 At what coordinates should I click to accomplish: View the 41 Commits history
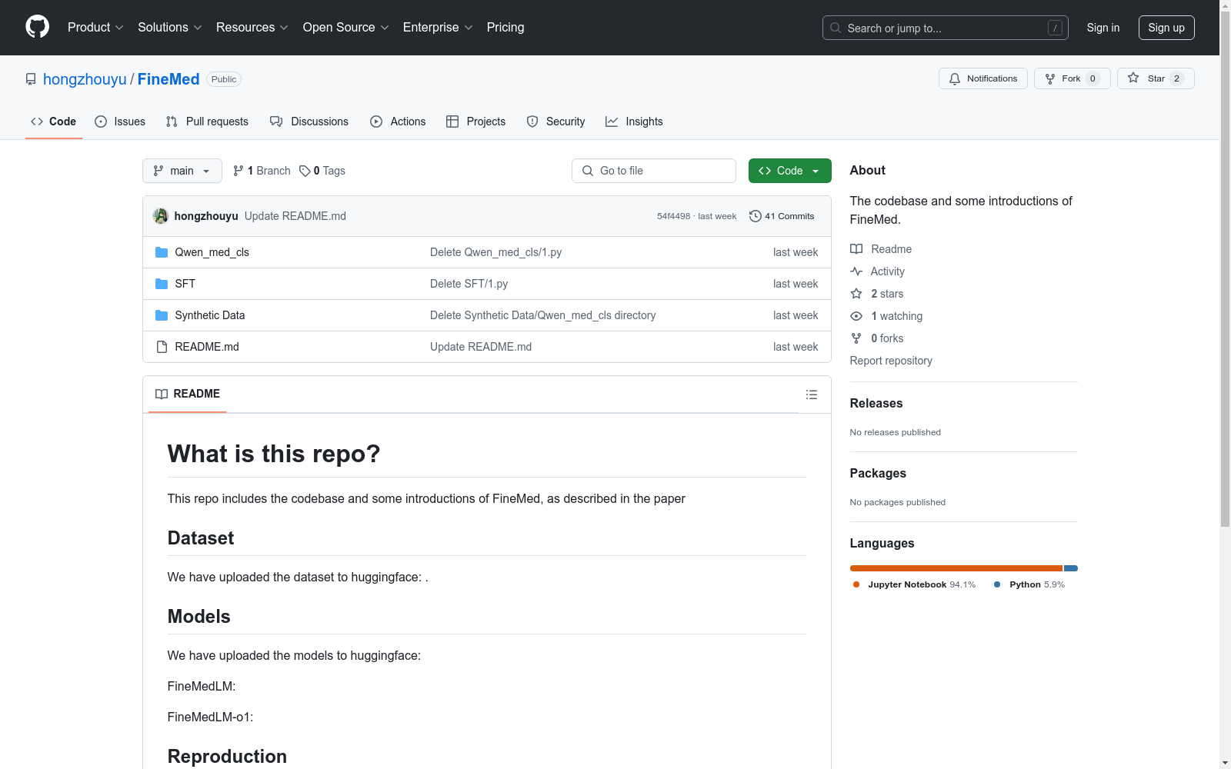(x=782, y=216)
